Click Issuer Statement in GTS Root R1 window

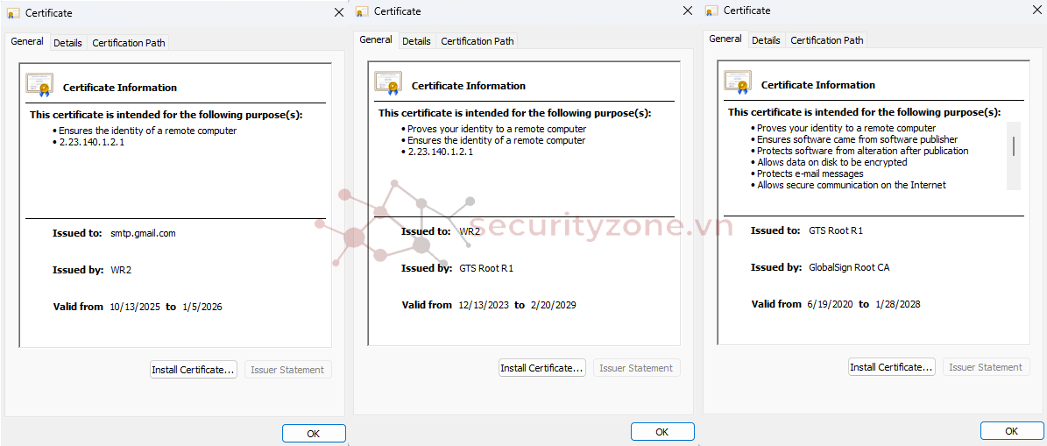(x=986, y=367)
